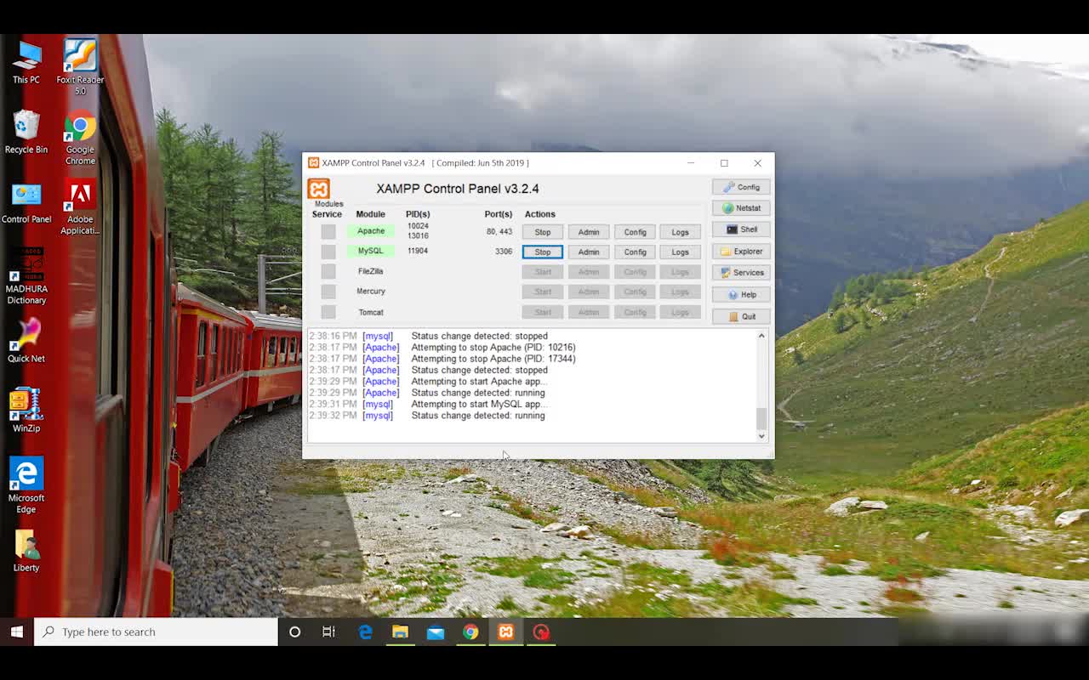Open the red recorder app on taskbar

tap(541, 632)
